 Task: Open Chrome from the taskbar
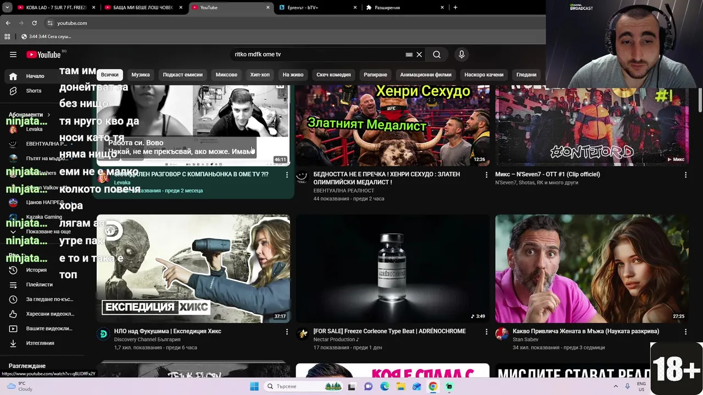pos(433,386)
